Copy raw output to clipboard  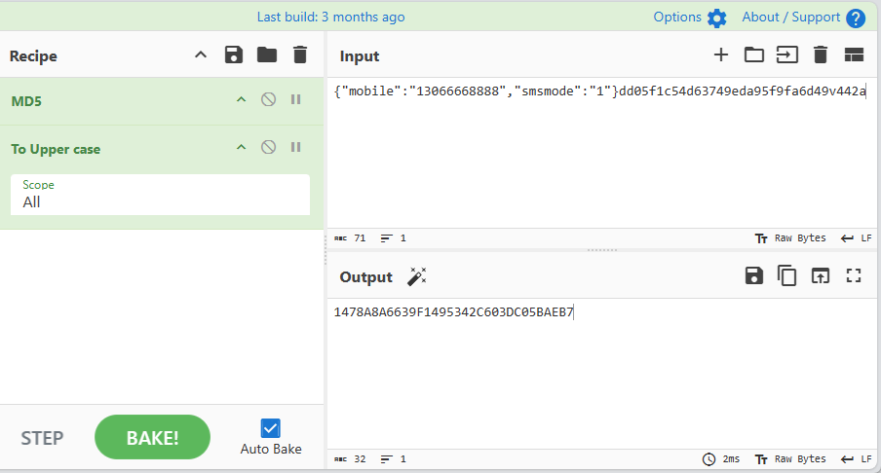786,276
